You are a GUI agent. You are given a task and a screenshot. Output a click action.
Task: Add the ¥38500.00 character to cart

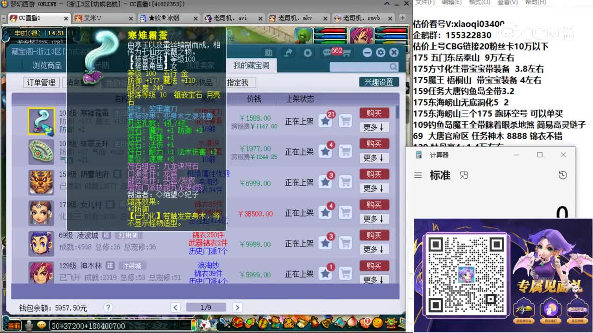[345, 213]
